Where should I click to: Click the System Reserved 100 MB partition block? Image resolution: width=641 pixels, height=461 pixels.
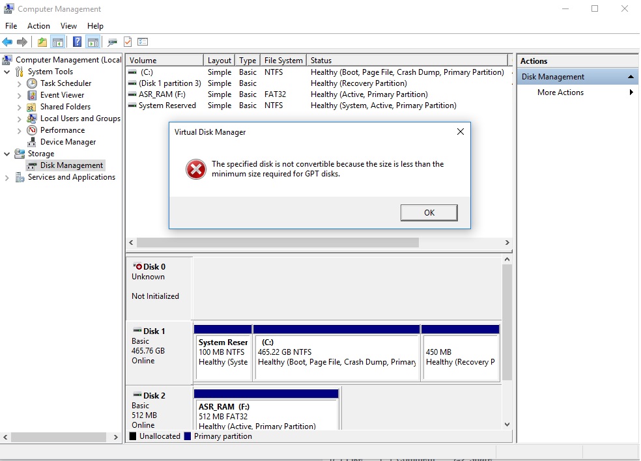(x=223, y=354)
